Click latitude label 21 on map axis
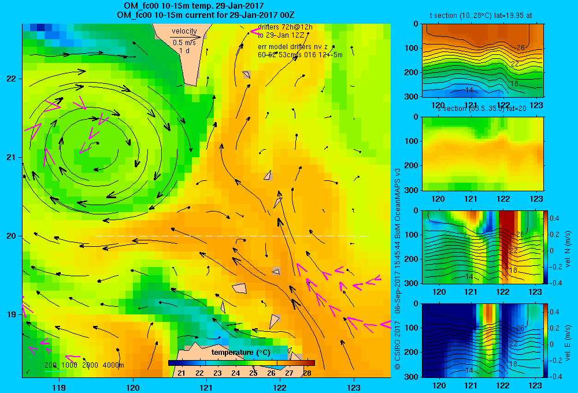The height and width of the screenshot is (393, 578). pos(11,157)
